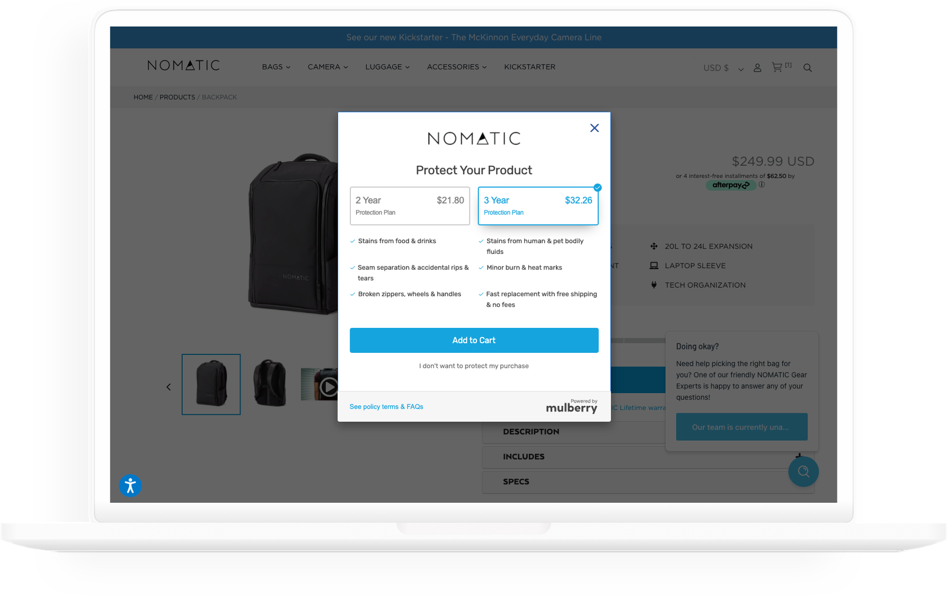Image resolution: width=947 pixels, height=596 pixels.
Task: Open the shopping cart icon
Action: click(777, 67)
